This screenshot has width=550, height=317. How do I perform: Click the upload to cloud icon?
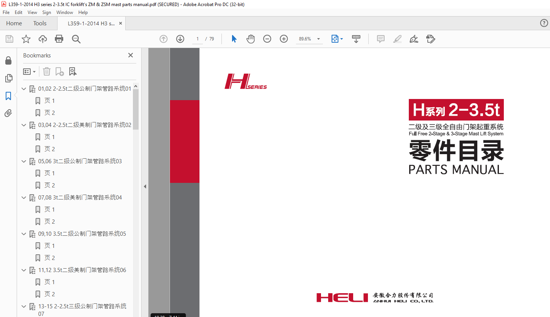point(43,39)
